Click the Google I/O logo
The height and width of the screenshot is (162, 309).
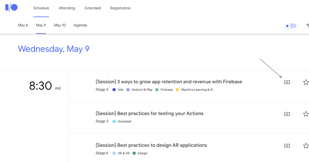click(x=11, y=8)
